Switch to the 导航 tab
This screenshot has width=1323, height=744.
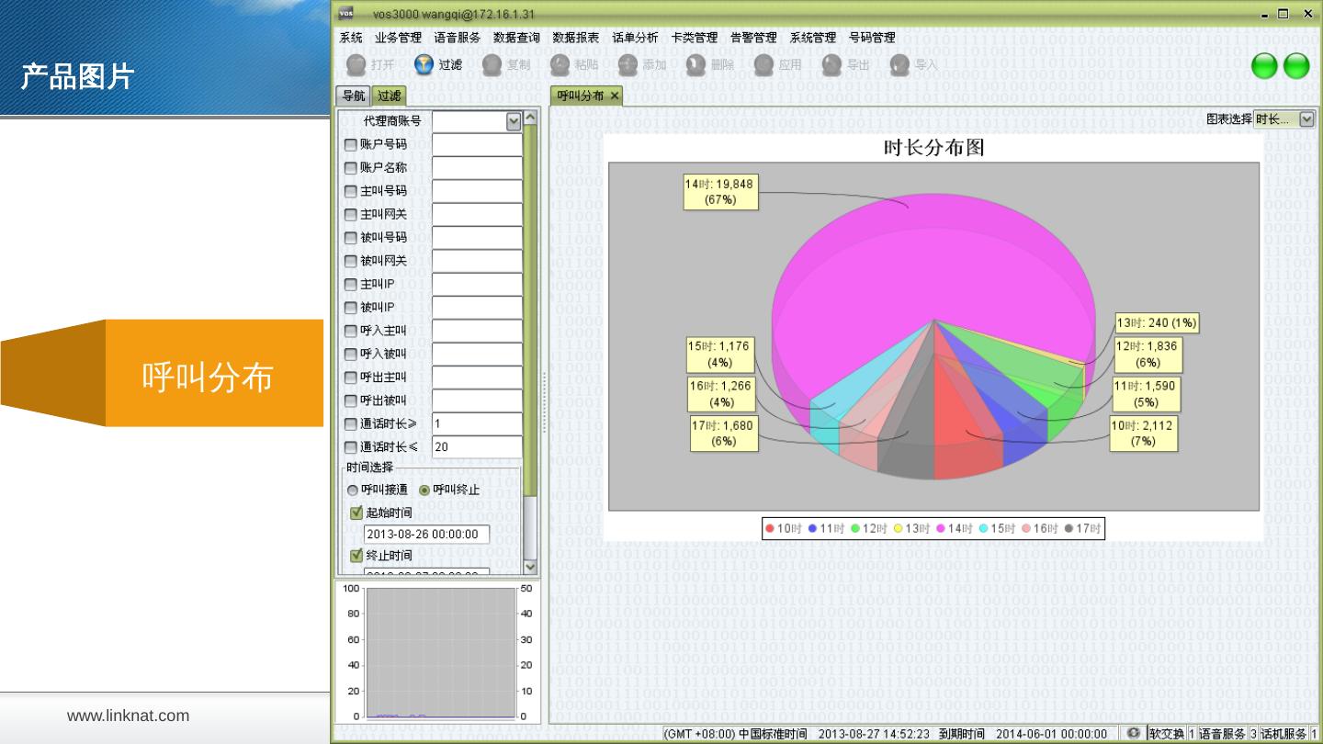(354, 96)
